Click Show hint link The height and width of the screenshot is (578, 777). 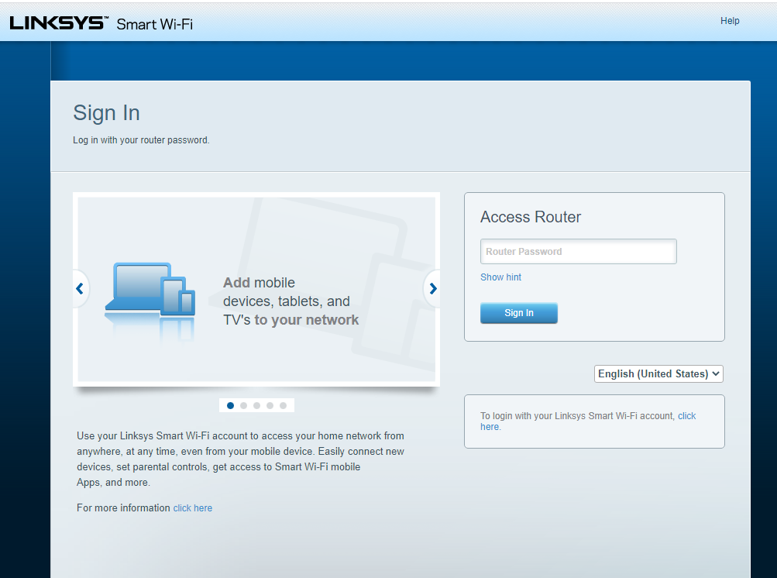500,277
